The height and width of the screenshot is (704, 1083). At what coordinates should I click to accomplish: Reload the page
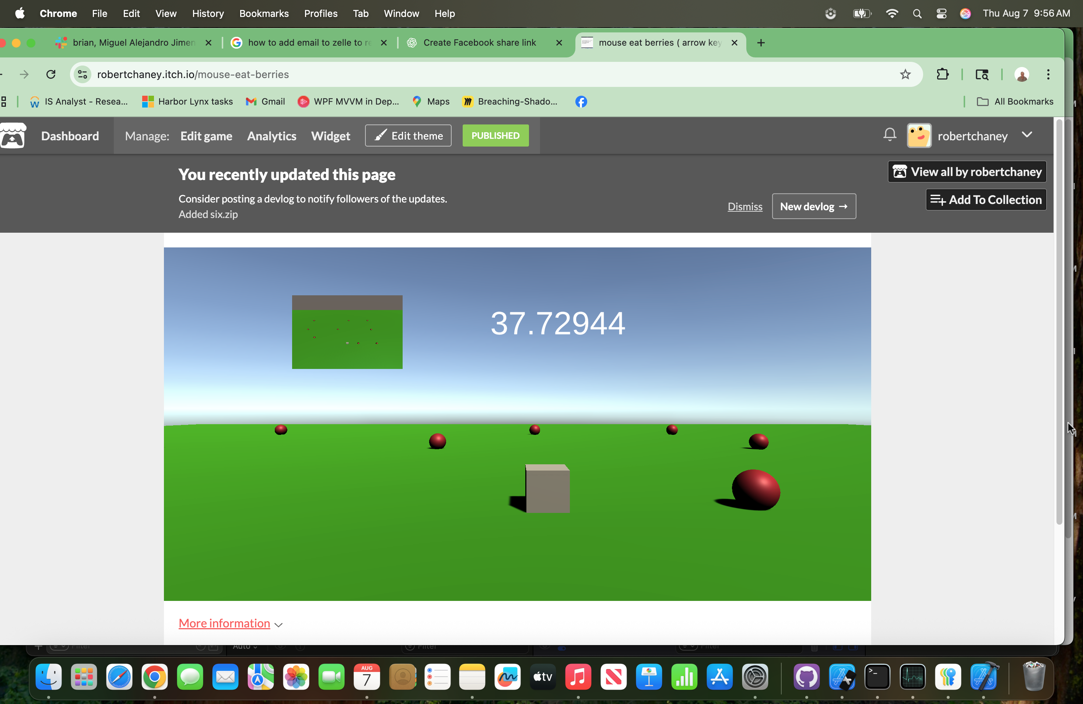51,74
